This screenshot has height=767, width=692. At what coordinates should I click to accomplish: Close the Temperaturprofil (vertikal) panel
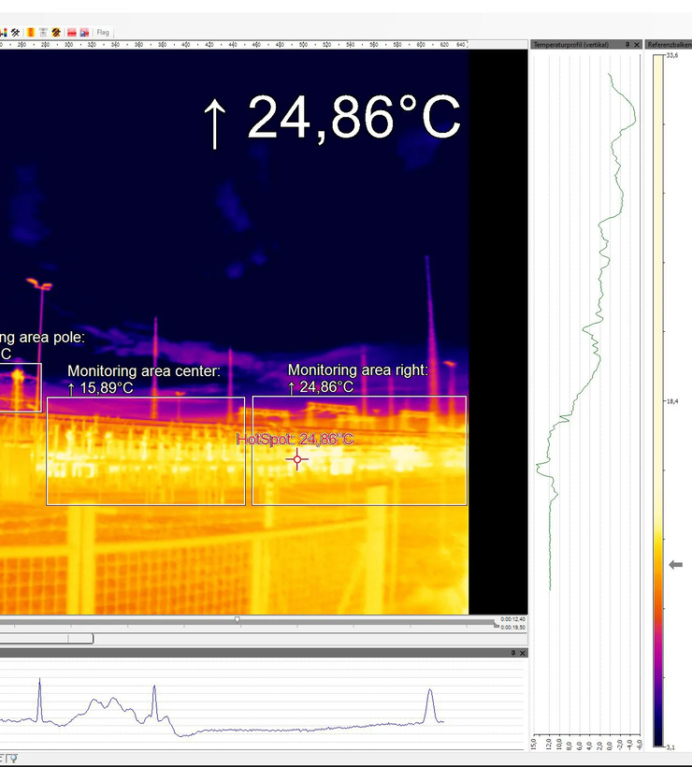[638, 44]
